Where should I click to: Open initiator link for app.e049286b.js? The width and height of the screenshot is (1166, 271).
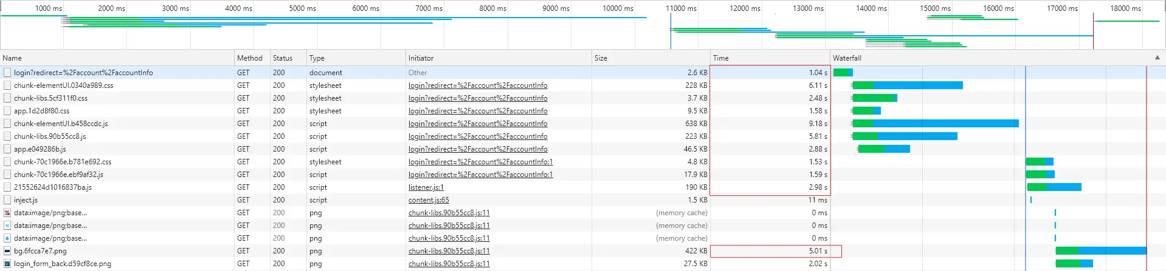coord(478,149)
